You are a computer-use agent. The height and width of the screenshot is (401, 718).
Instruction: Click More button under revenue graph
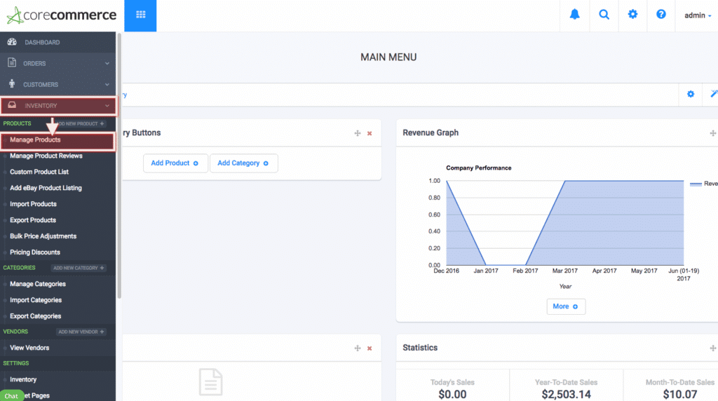click(565, 306)
